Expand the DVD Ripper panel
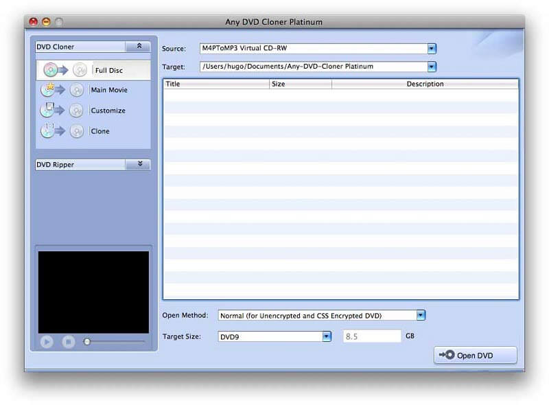Screen dimensions: 549x405 pos(140,165)
